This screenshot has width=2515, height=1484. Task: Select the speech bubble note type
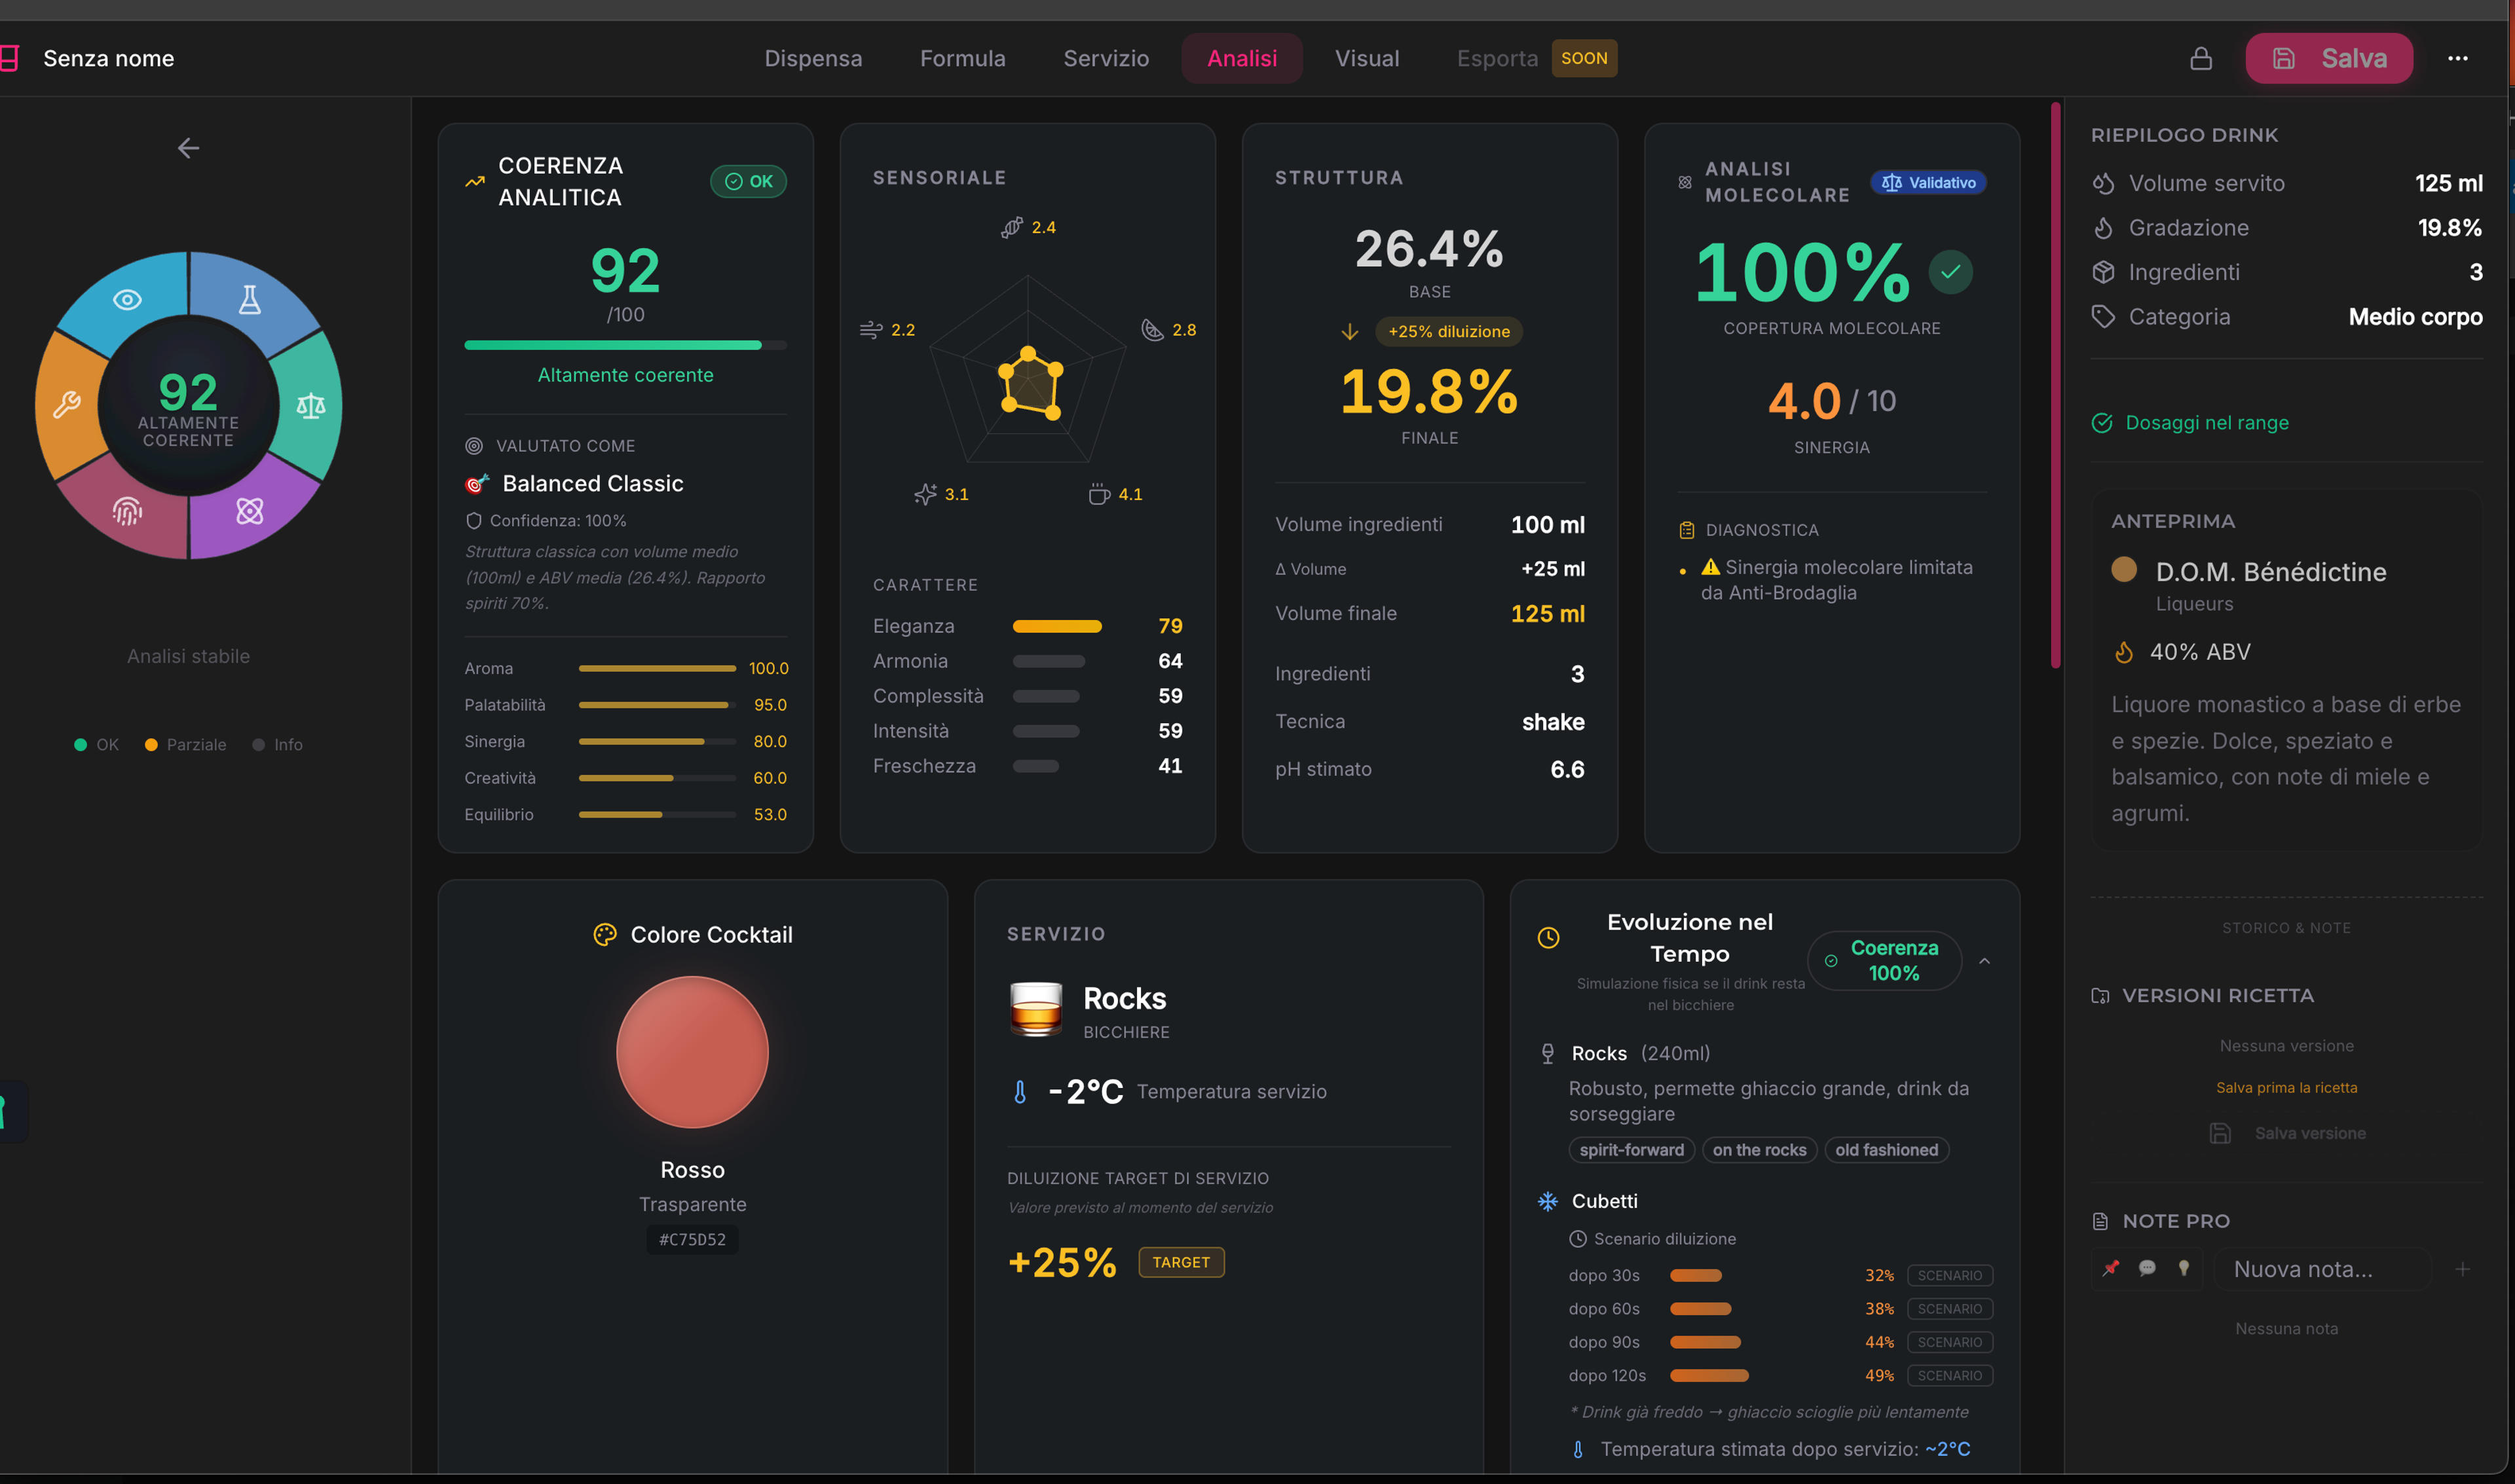pyautogui.click(x=2147, y=1268)
